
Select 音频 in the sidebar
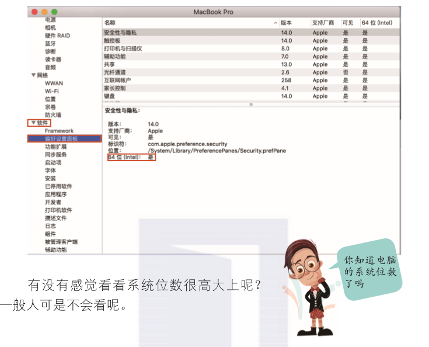coord(50,67)
